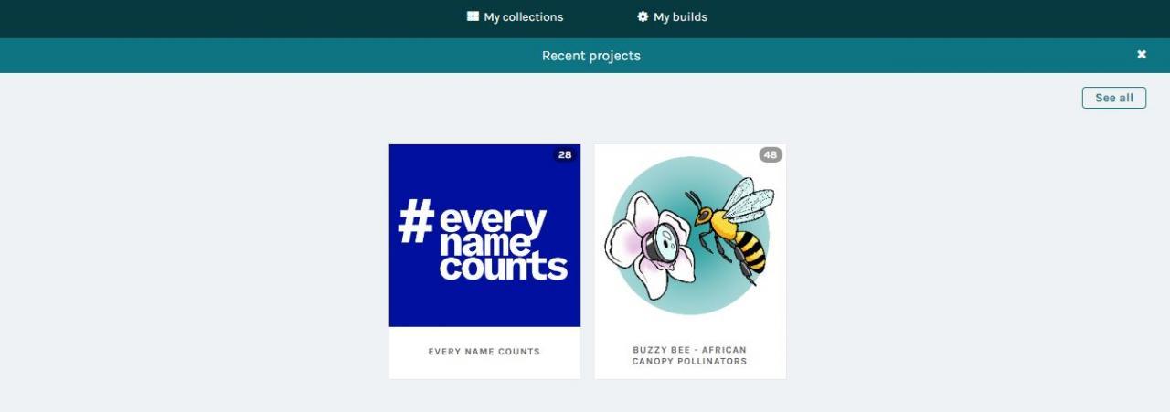Click the gear icon beside My builds

643,16
